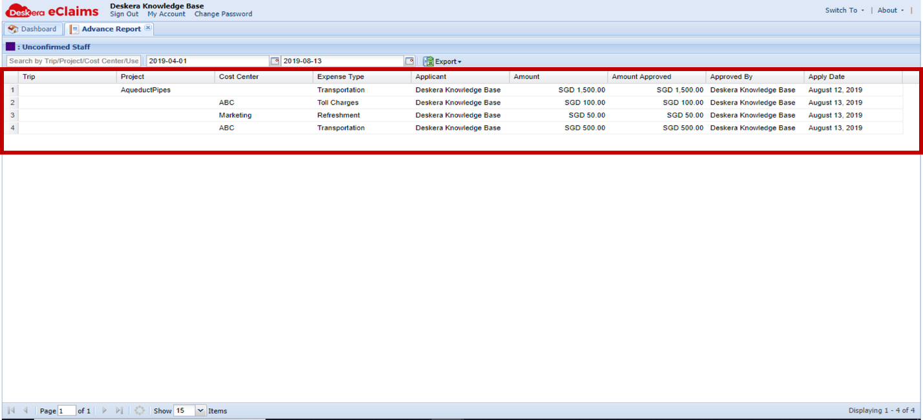This screenshot has width=923, height=420.
Task: Sort by the Amount column header
Action: coord(558,77)
